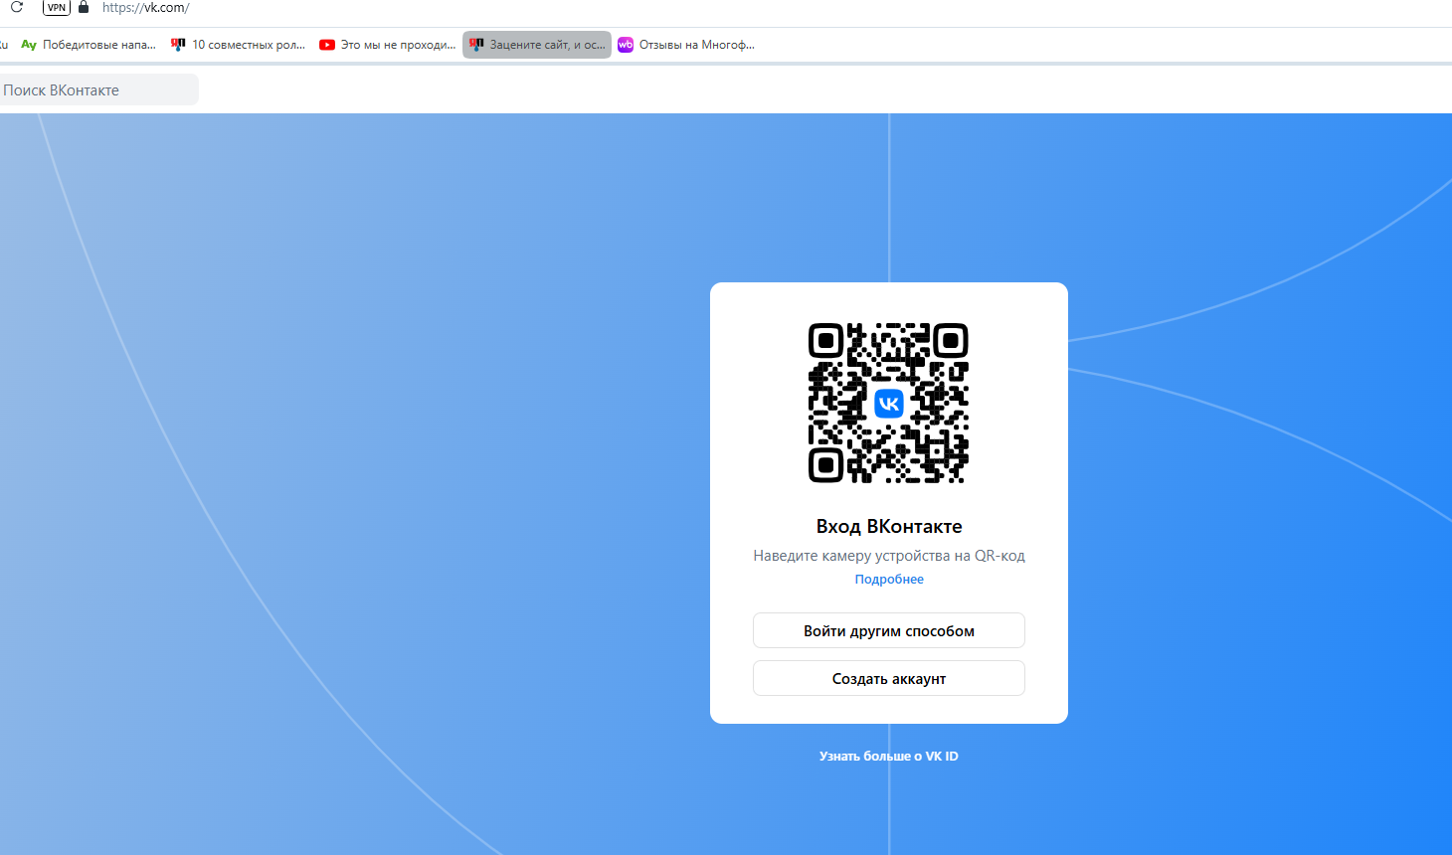Reload the page with the refresh icon
Image resolution: width=1452 pixels, height=855 pixels.
tap(16, 7)
